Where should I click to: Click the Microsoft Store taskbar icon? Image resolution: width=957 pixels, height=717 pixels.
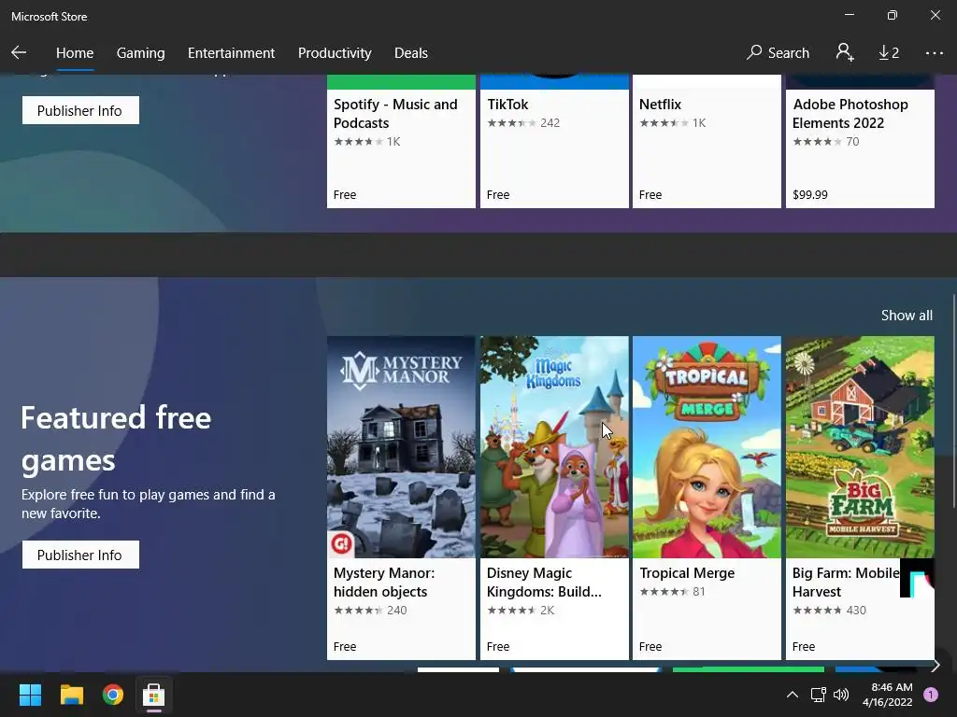(154, 695)
